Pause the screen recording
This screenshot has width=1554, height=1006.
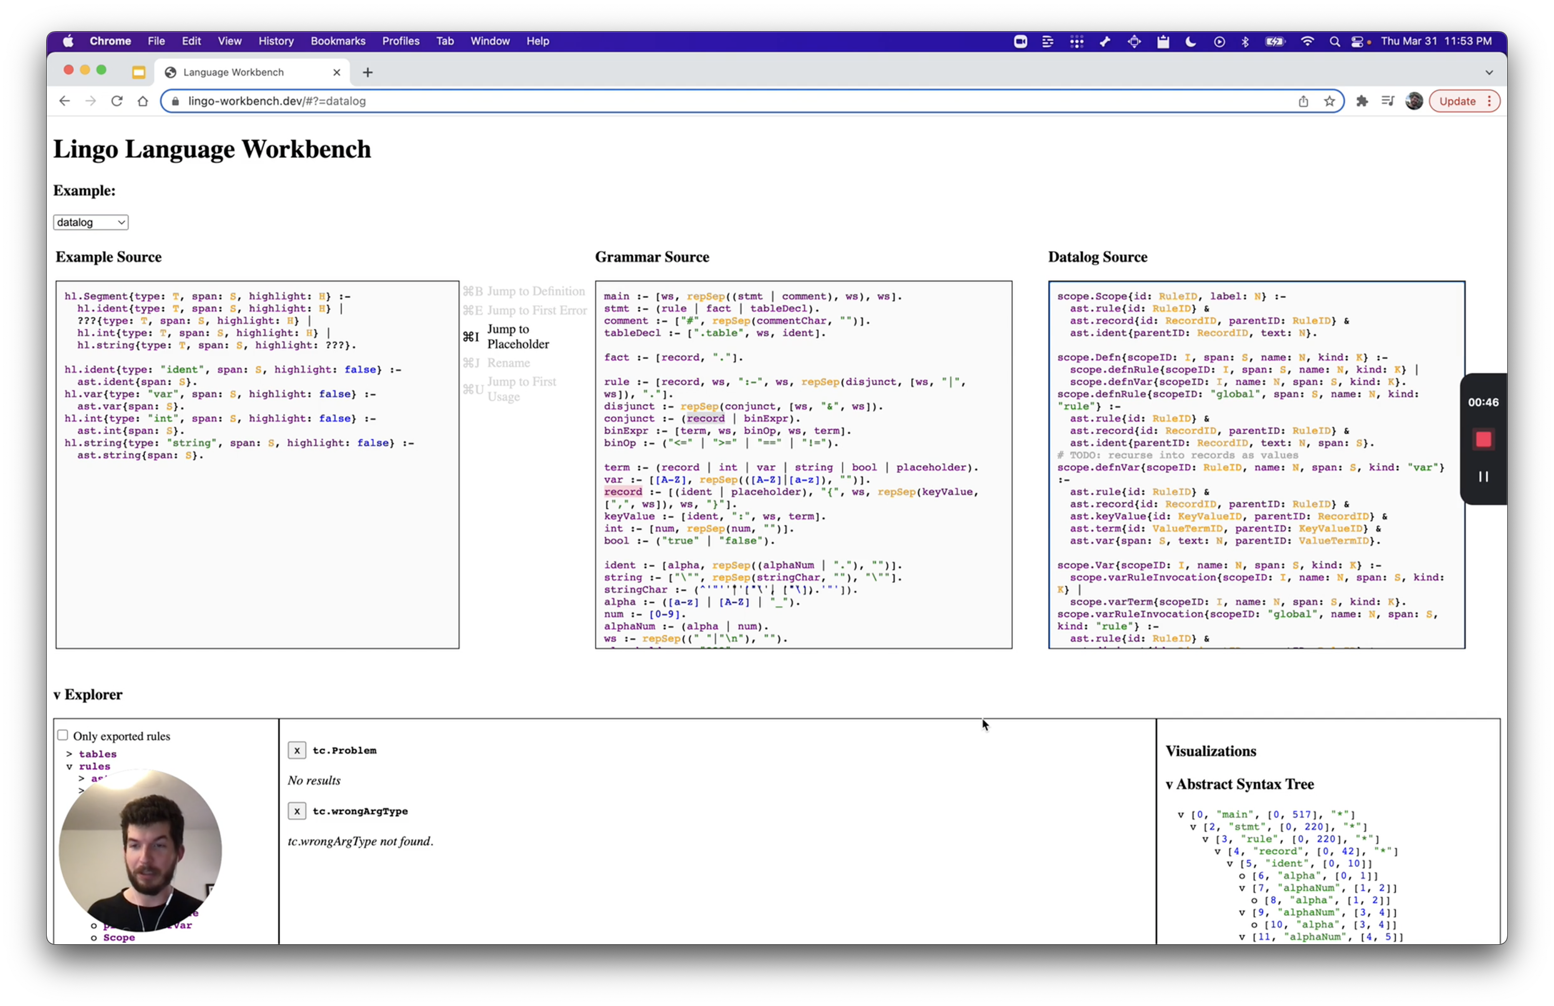pyautogui.click(x=1483, y=477)
